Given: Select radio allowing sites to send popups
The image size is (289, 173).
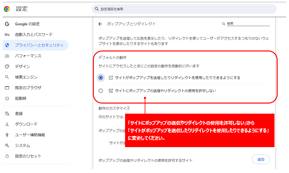Looking at the screenshot, I should pyautogui.click(x=101, y=78).
